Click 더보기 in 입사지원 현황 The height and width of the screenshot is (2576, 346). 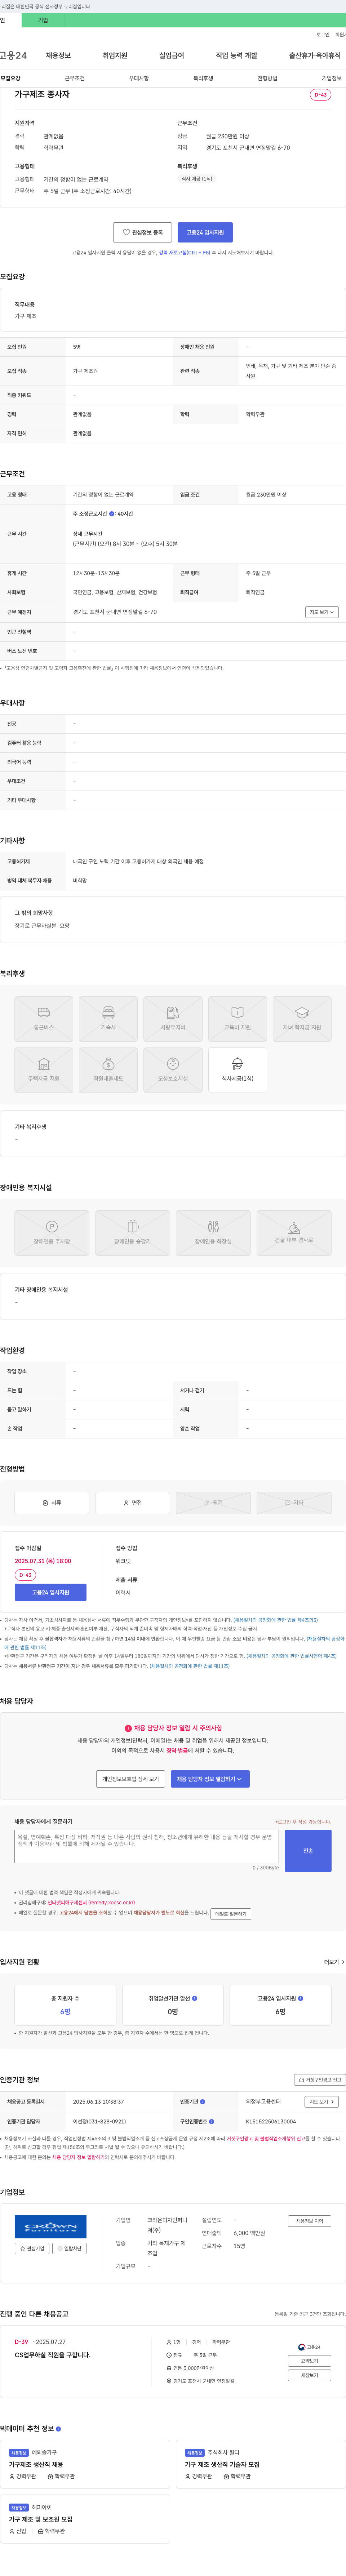coord(334,1962)
